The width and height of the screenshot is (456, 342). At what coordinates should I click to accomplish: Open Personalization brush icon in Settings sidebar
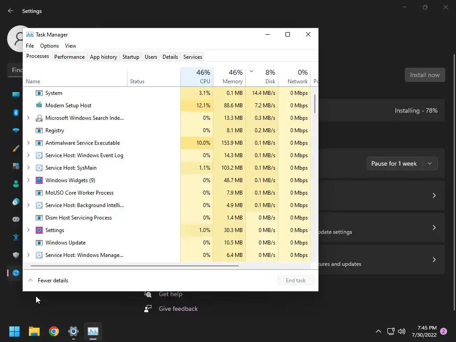16,148
